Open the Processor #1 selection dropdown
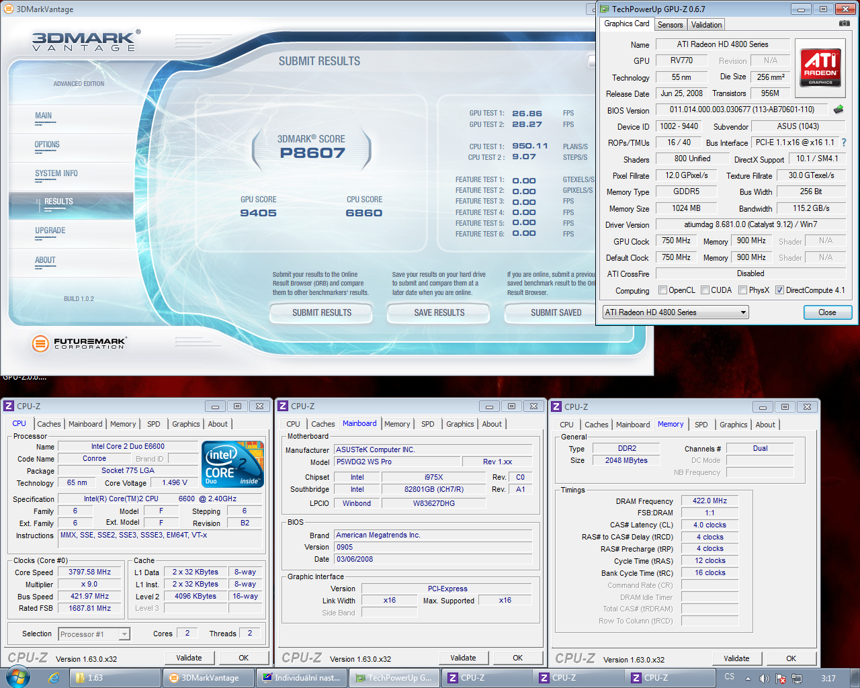This screenshot has width=860, height=688. click(94, 634)
